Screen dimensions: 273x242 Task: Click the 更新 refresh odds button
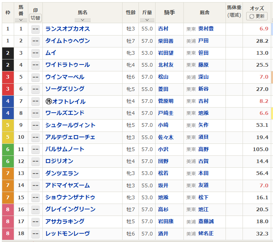pyautogui.click(x=257, y=16)
